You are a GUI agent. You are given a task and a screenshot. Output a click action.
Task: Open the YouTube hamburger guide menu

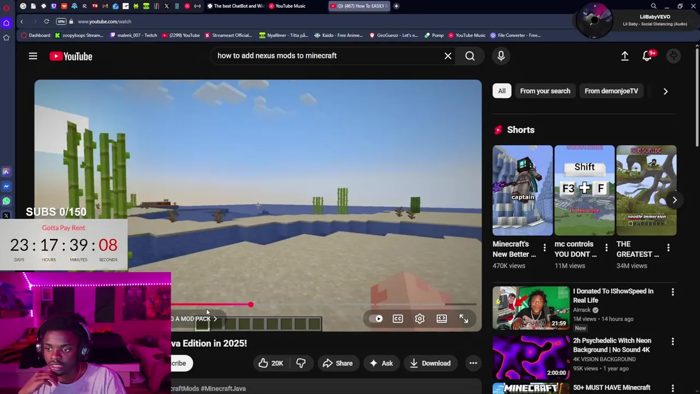click(33, 56)
